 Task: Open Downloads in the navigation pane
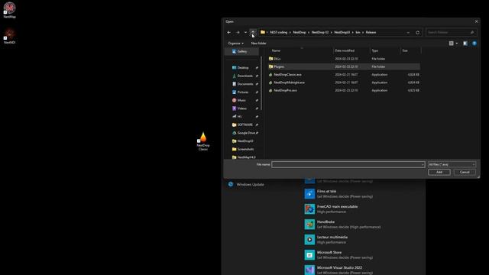pos(244,76)
